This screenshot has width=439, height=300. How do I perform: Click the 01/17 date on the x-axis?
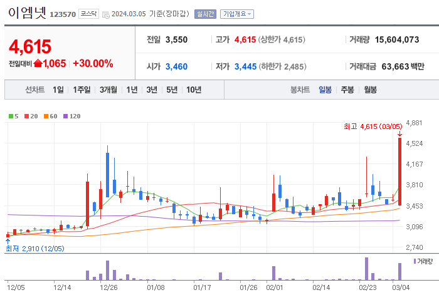pyautogui.click(x=202, y=287)
